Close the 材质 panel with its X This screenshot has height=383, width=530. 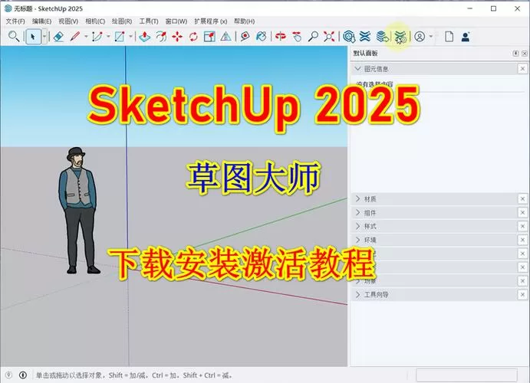tap(522, 198)
